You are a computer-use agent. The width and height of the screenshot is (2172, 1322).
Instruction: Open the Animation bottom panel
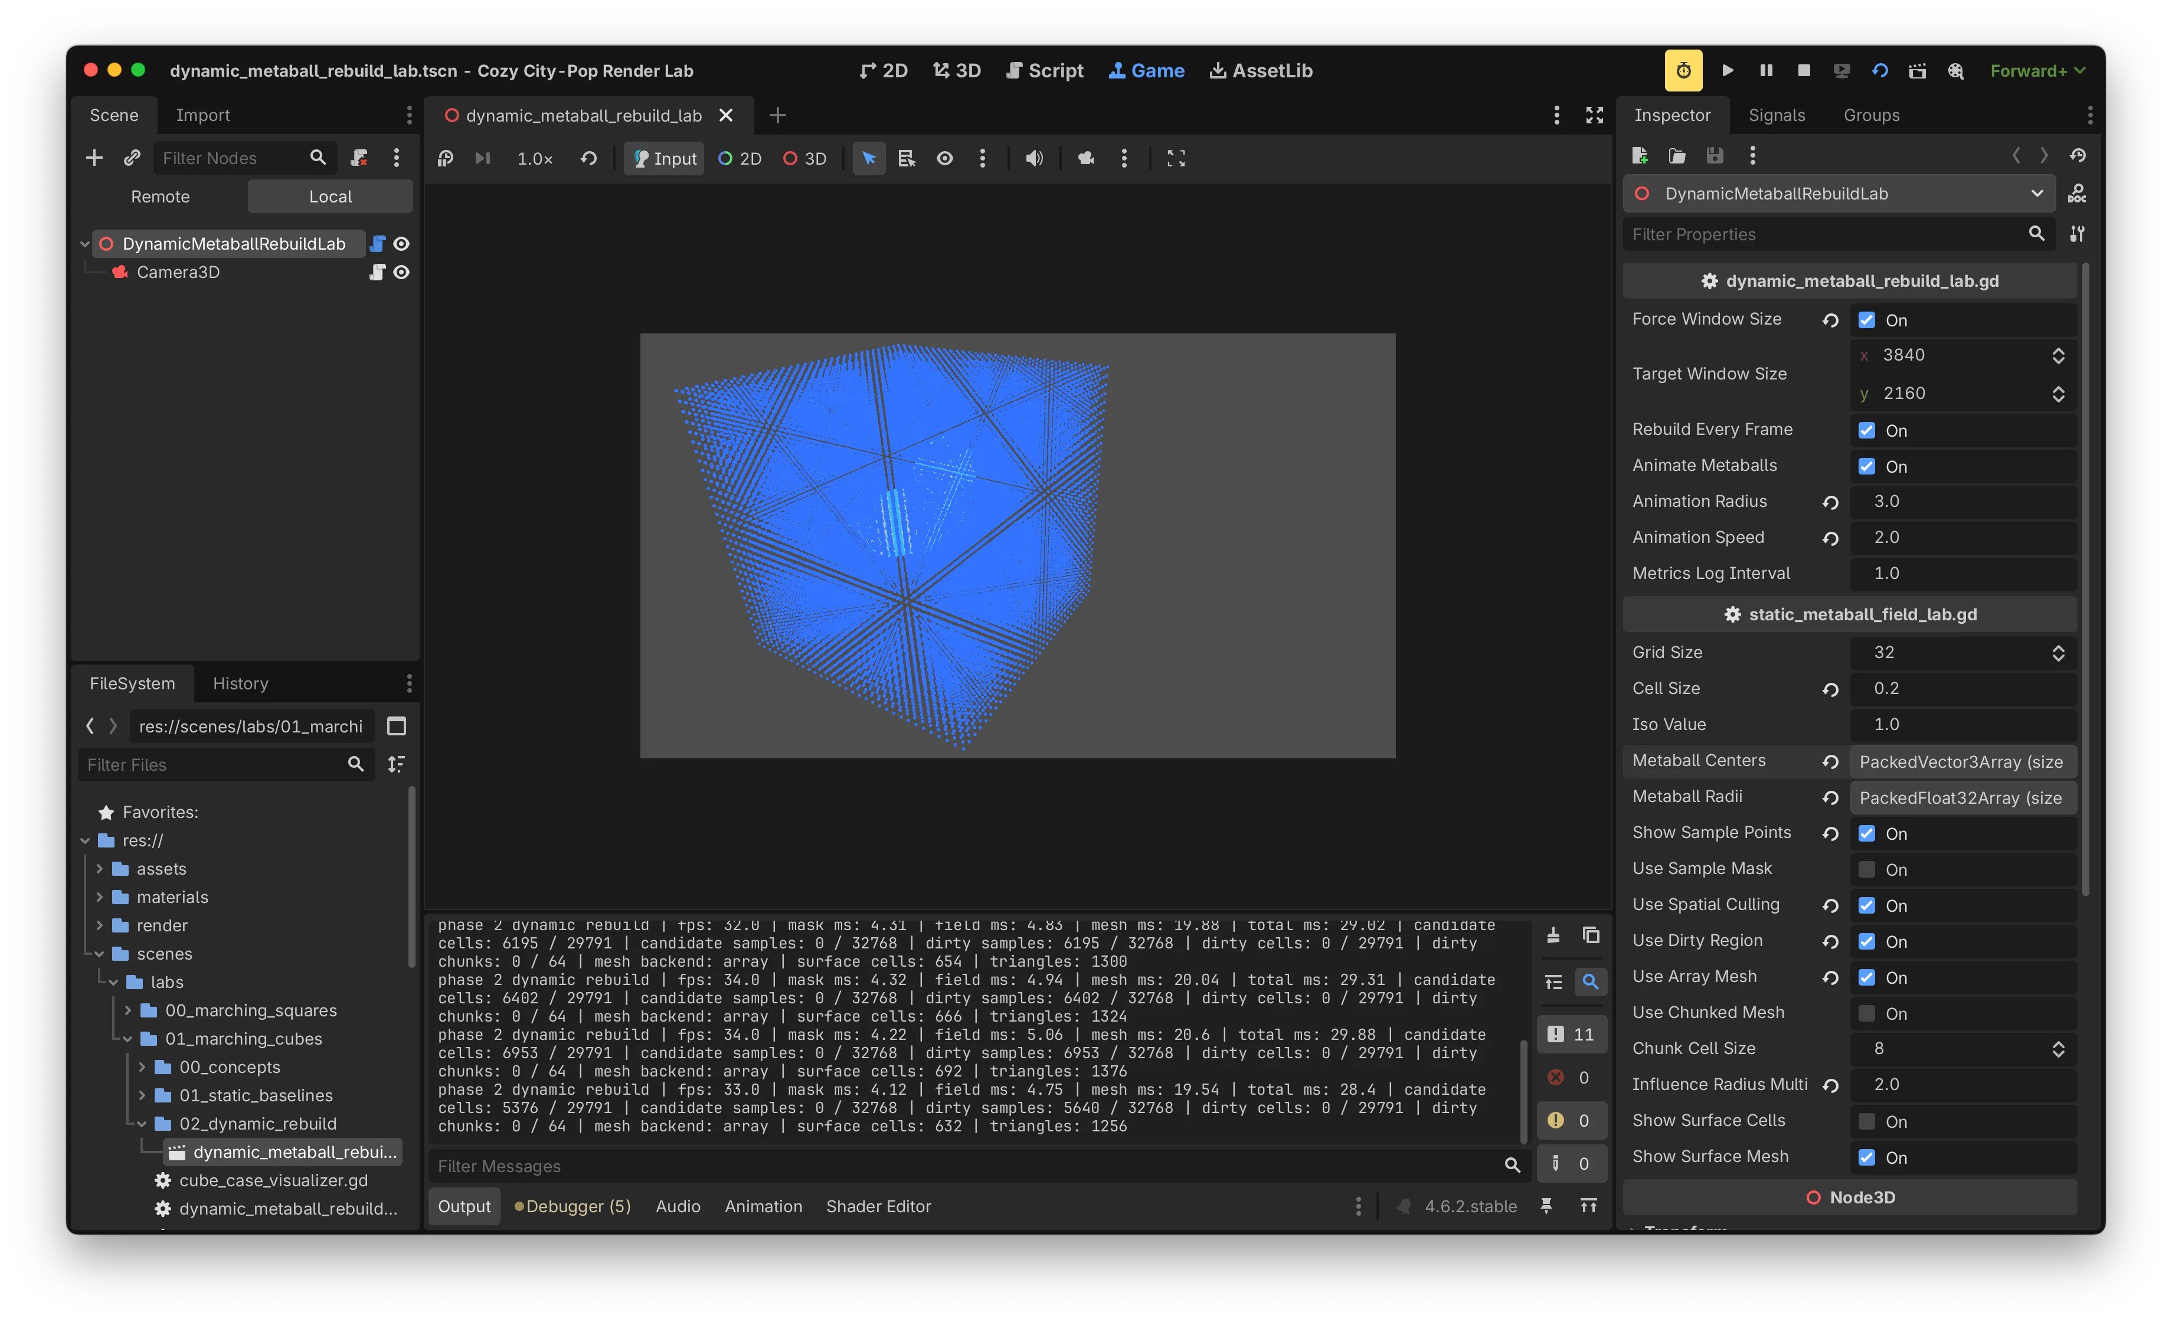pos(763,1206)
